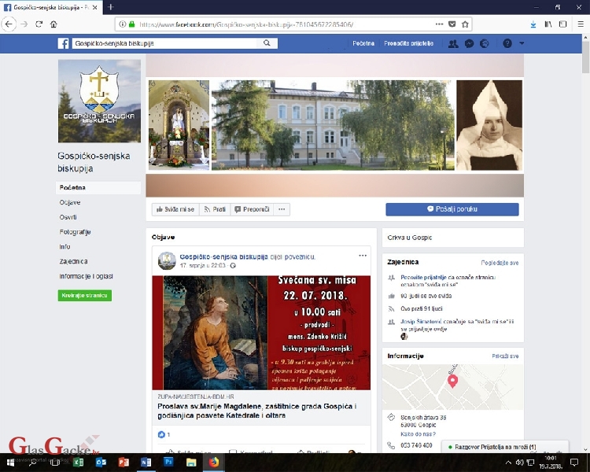Open the Facebook Messenger icon

(x=469, y=43)
